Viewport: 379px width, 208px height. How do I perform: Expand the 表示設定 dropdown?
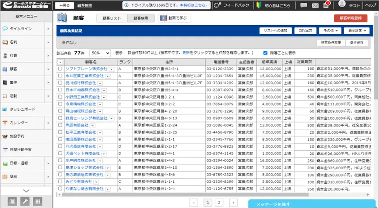pos(356,31)
